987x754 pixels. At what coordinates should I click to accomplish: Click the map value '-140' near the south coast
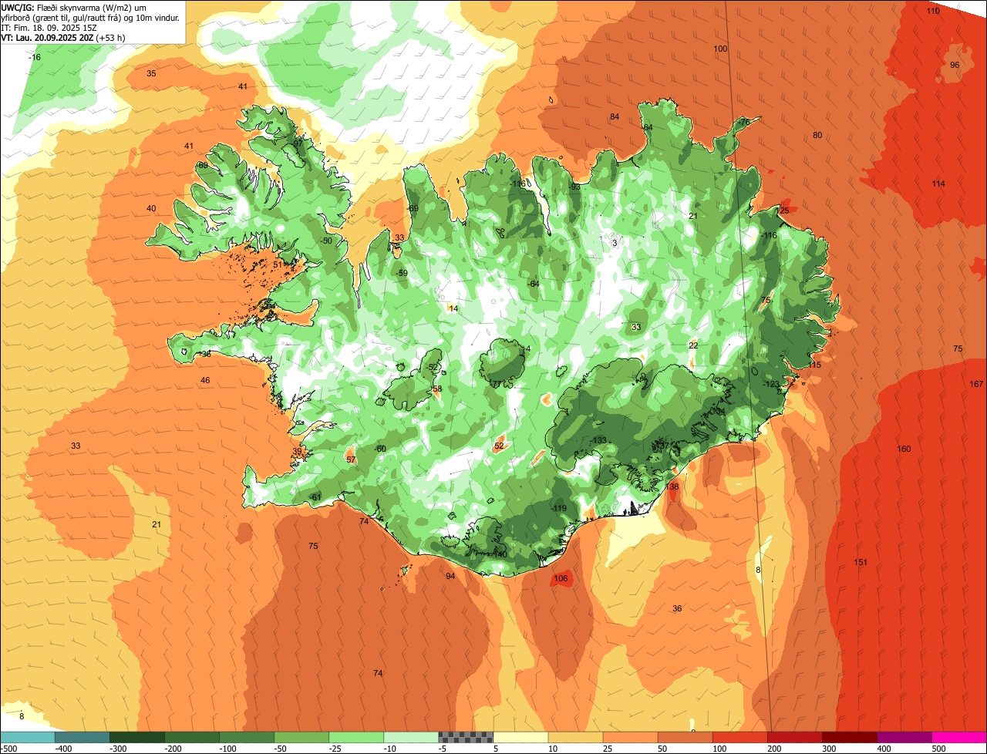pyautogui.click(x=500, y=554)
